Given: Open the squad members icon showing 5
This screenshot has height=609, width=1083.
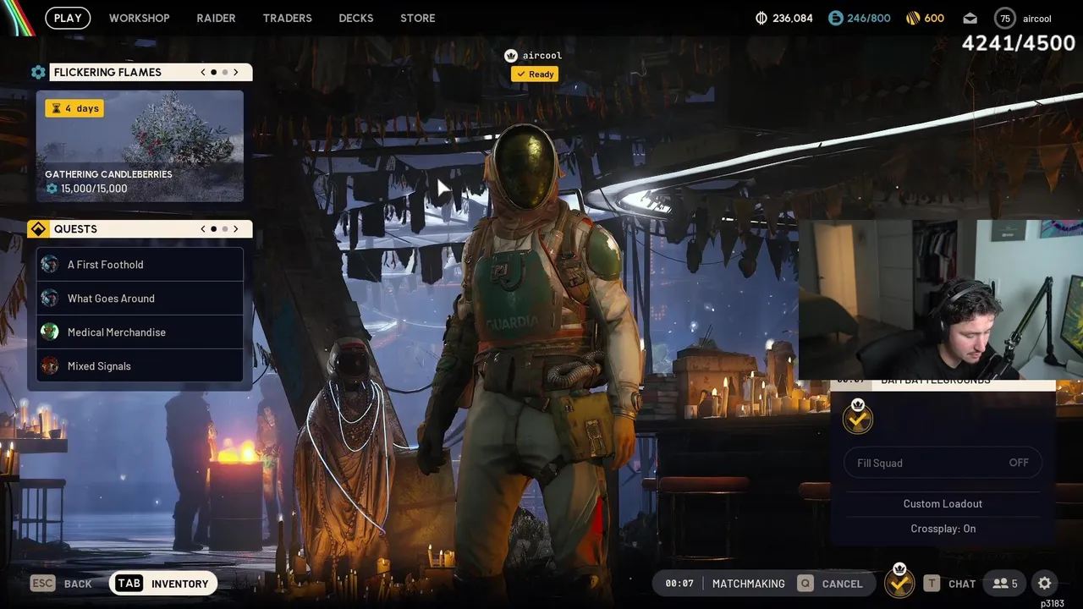Looking at the screenshot, I should [x=1005, y=584].
